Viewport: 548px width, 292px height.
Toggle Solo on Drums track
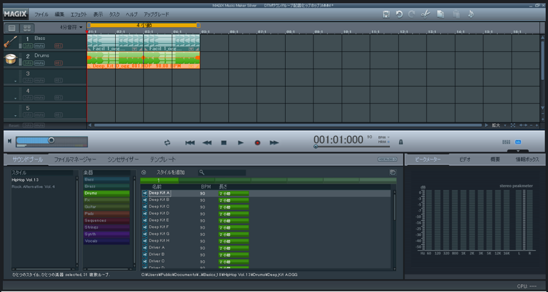(x=28, y=63)
